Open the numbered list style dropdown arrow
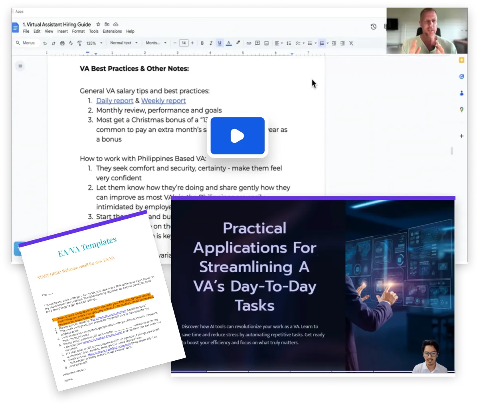 click(x=327, y=43)
